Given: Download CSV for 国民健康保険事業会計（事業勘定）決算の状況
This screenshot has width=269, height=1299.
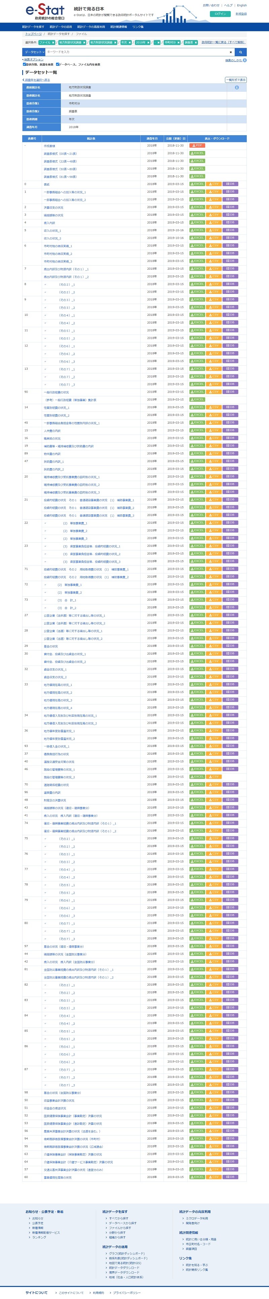Looking at the screenshot, I should click(x=214, y=1115).
